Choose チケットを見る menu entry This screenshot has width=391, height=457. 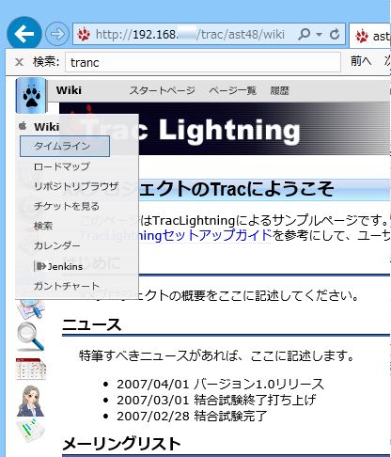67,206
